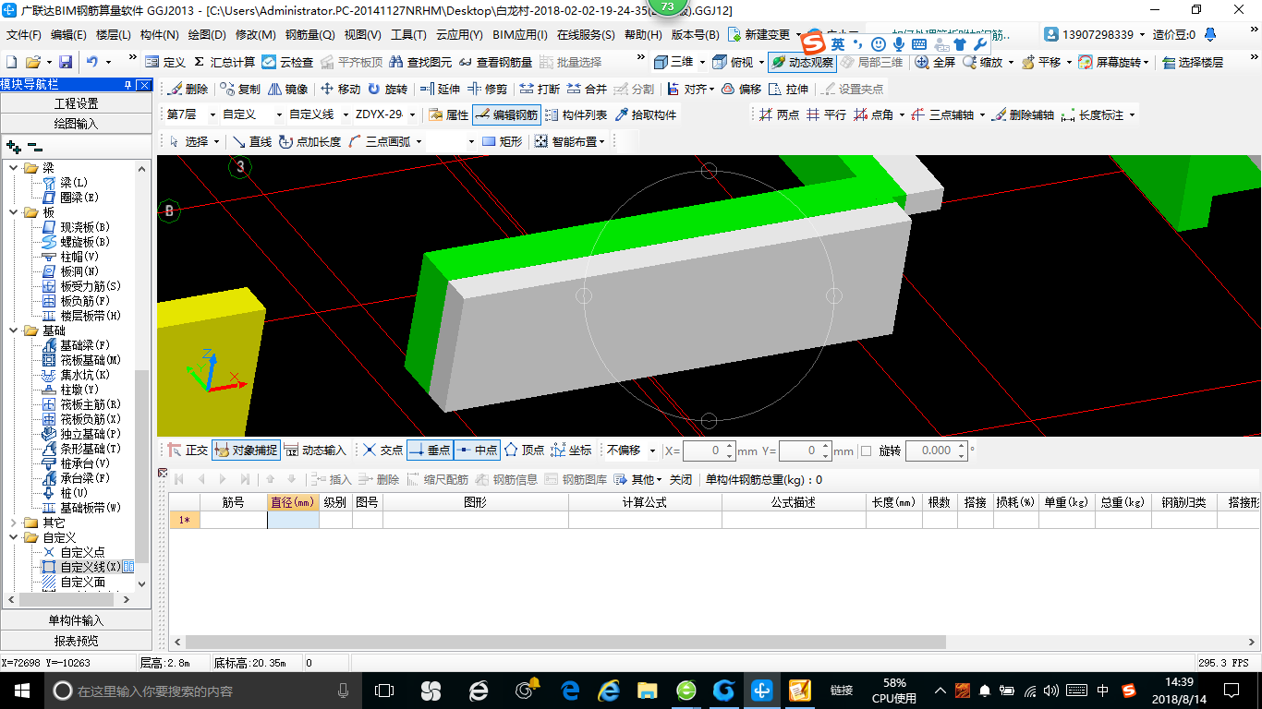Run the 云检查 cloud check

287,62
